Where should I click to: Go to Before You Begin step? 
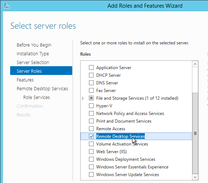34,45
